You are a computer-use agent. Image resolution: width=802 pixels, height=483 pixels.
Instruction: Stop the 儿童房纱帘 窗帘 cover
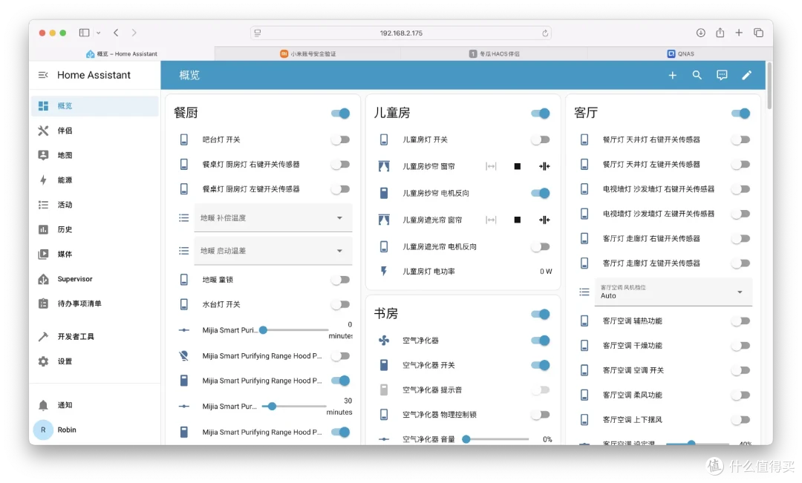coord(517,166)
